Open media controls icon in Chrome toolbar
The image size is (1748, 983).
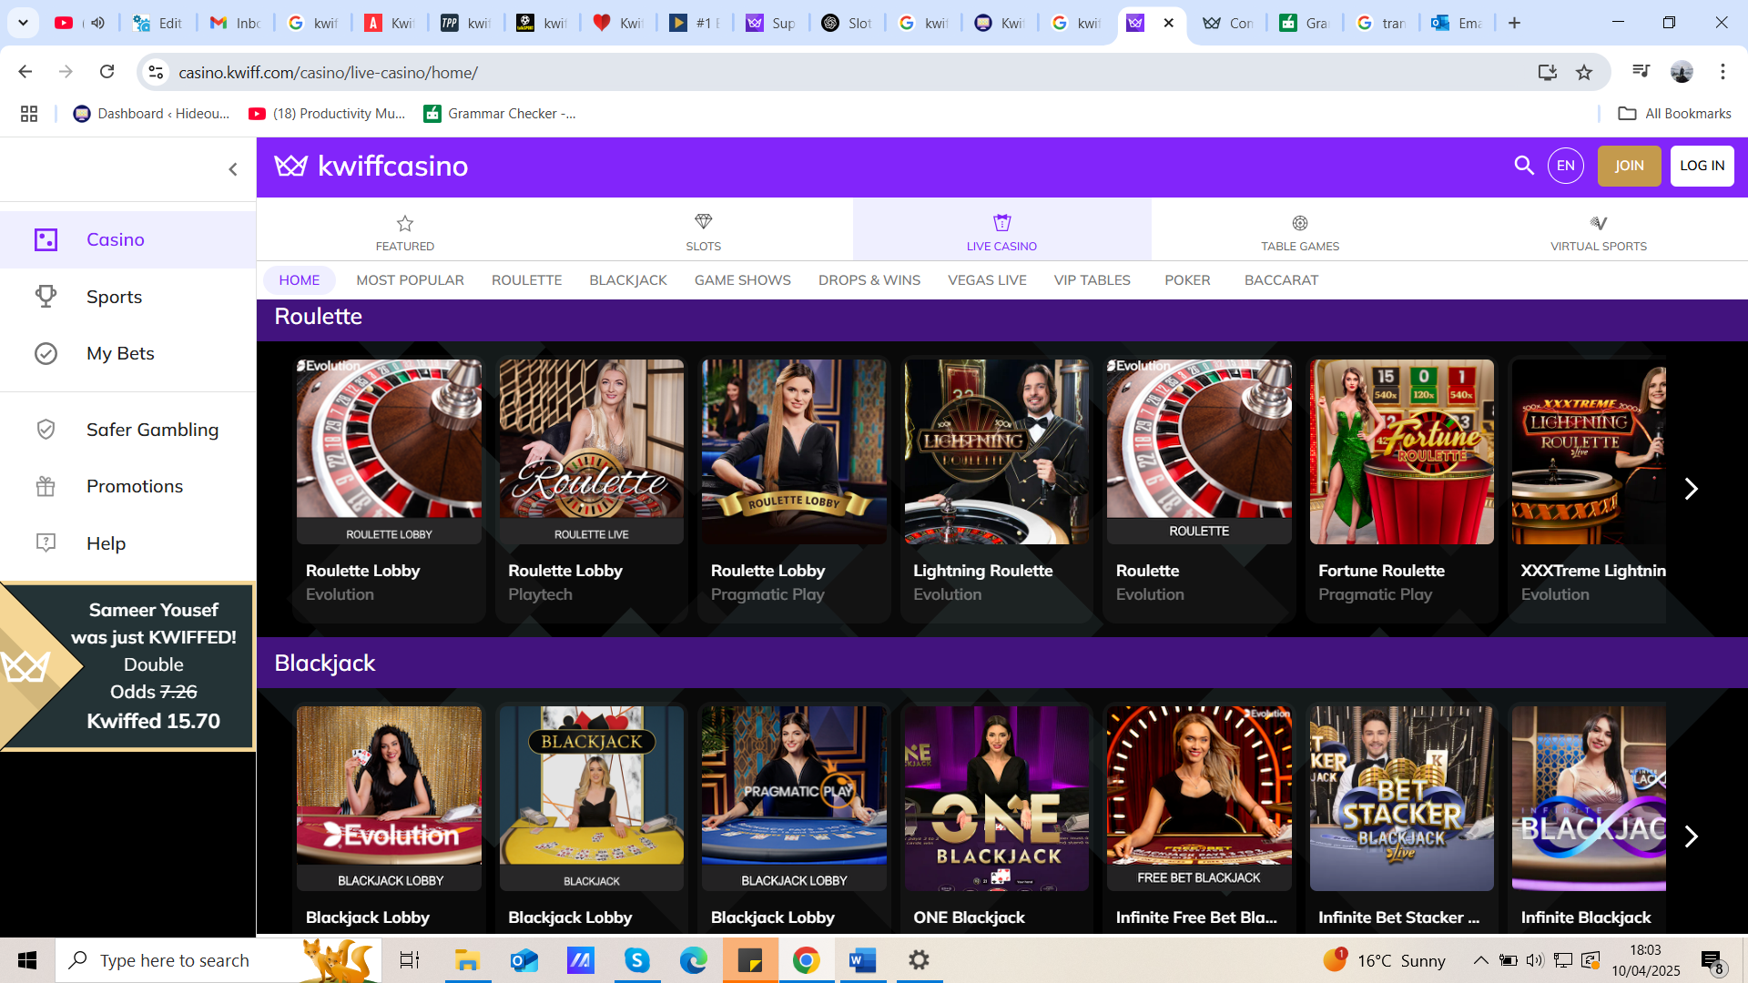1641,72
